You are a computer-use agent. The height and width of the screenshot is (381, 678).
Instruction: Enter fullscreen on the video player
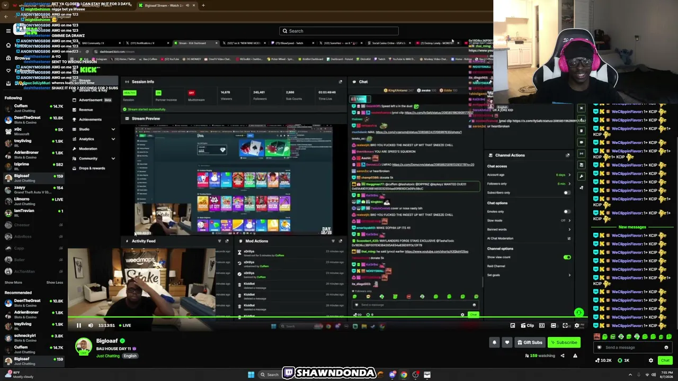coord(565,325)
